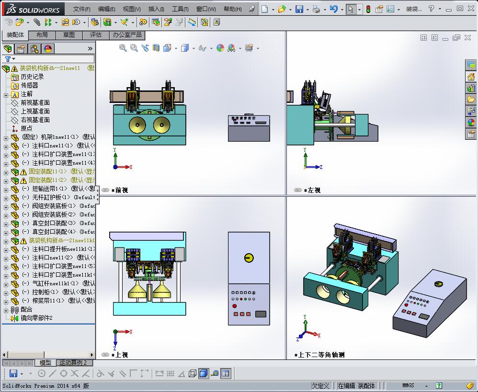The height and width of the screenshot is (392, 478).
Task: Open the Display Style dropdown arrow
Action: (193, 48)
